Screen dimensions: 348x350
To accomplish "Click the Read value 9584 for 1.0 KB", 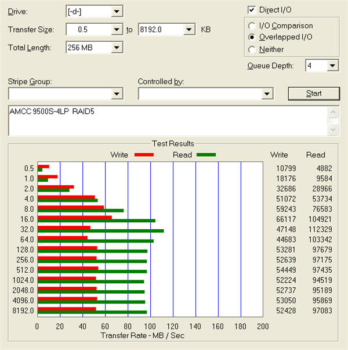I will (324, 179).
